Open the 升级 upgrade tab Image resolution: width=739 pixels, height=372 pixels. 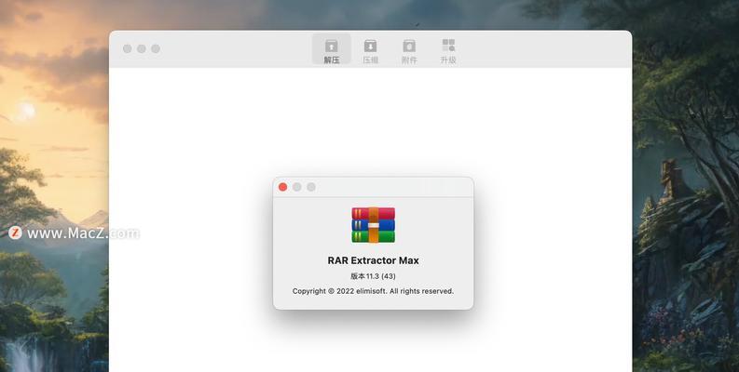point(448,49)
